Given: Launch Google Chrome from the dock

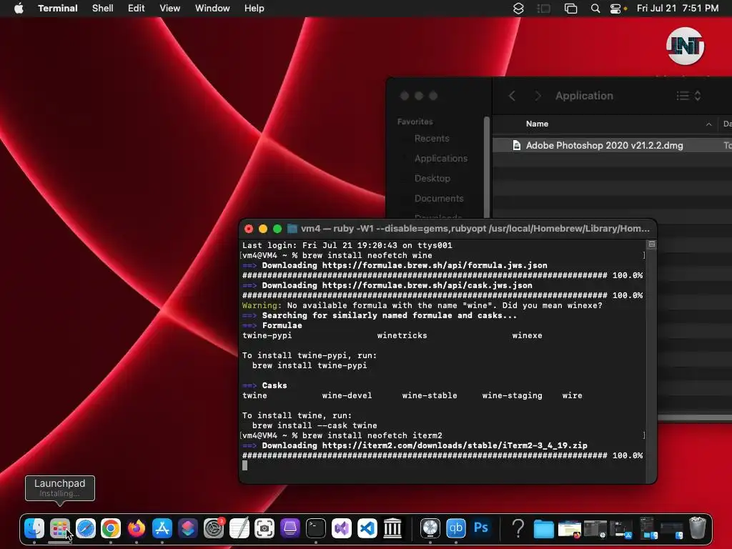Looking at the screenshot, I should [x=111, y=528].
